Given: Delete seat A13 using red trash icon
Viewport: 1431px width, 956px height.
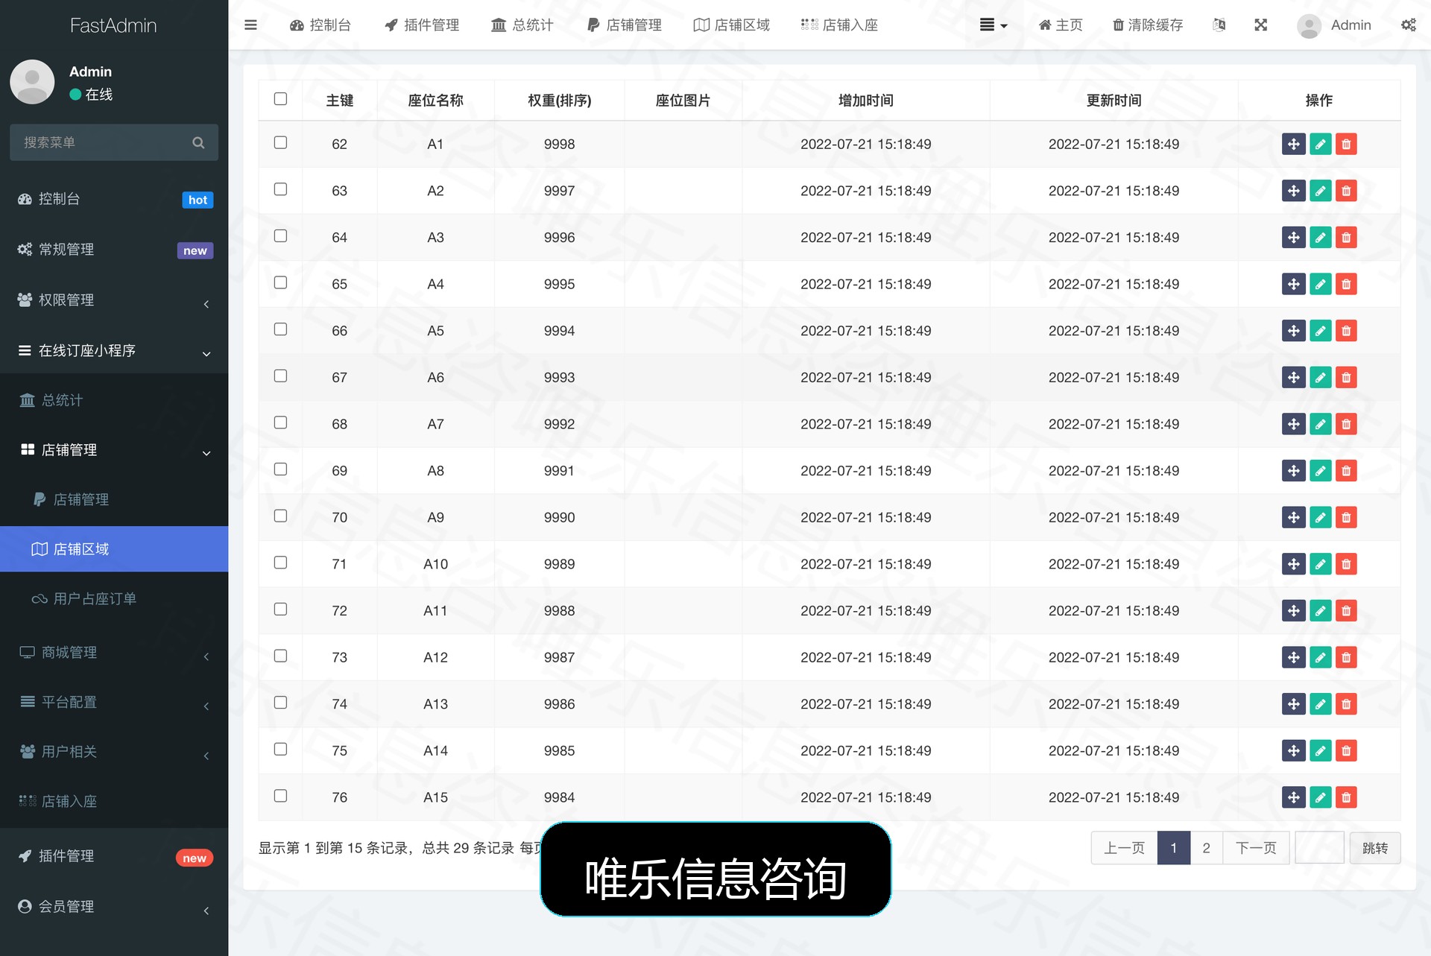Looking at the screenshot, I should [x=1346, y=704].
